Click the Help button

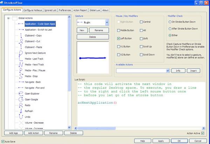[143, 141]
